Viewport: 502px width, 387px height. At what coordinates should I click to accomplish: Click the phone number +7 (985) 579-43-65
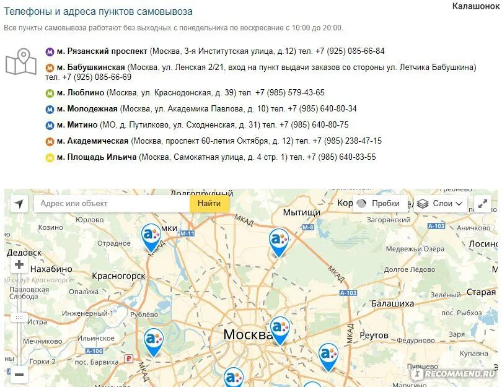pyautogui.click(x=290, y=93)
